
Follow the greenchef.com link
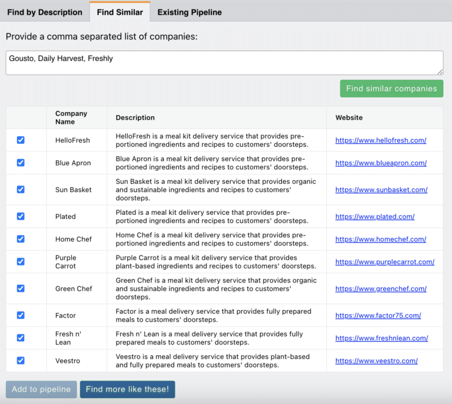[381, 288]
